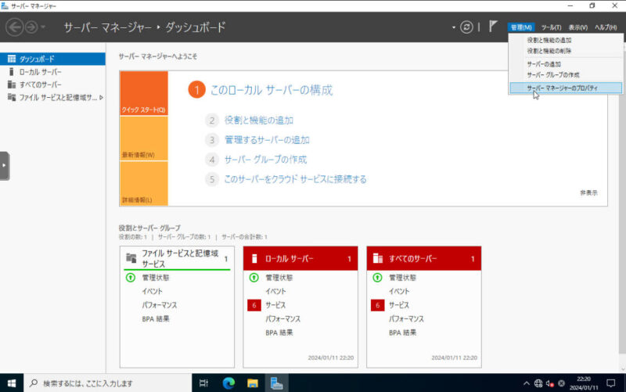
Task: Click the taskbar search box
Action: coord(108,383)
